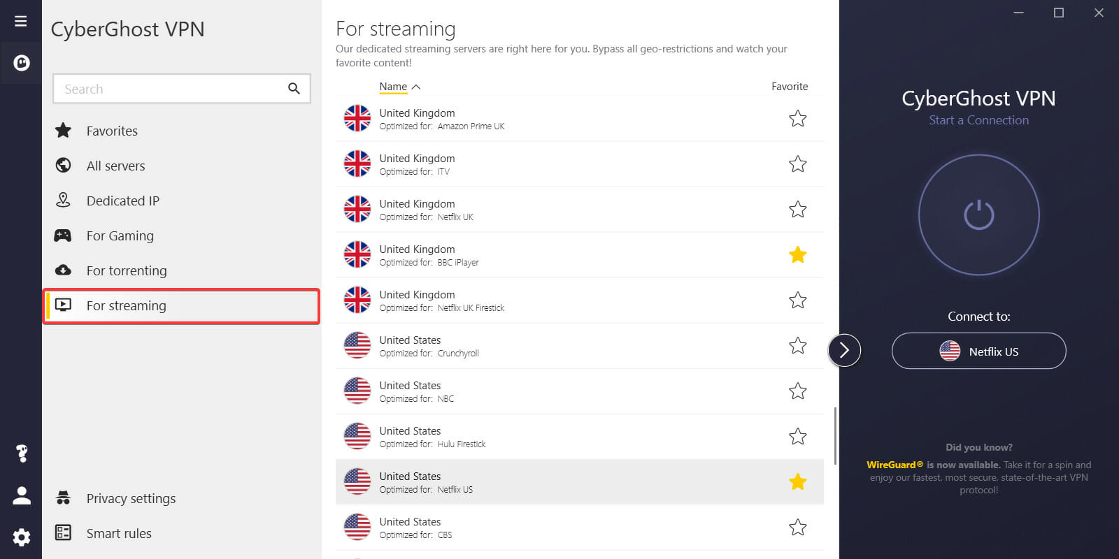Select United Kingdom Amazon Prime UK text
1119x559 pixels.
click(442, 119)
